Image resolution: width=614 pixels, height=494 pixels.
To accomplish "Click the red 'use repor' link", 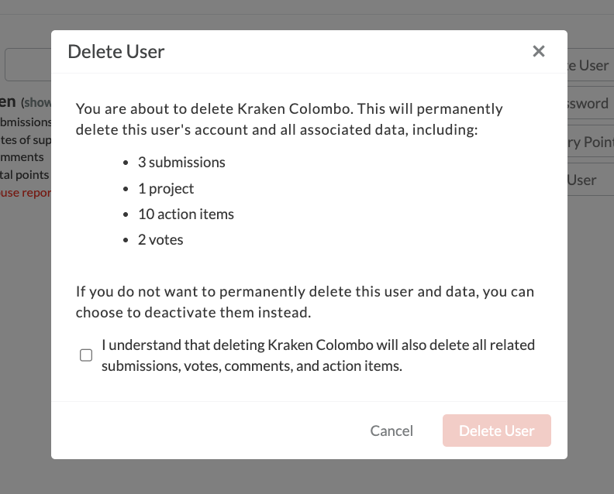I will coord(25,192).
